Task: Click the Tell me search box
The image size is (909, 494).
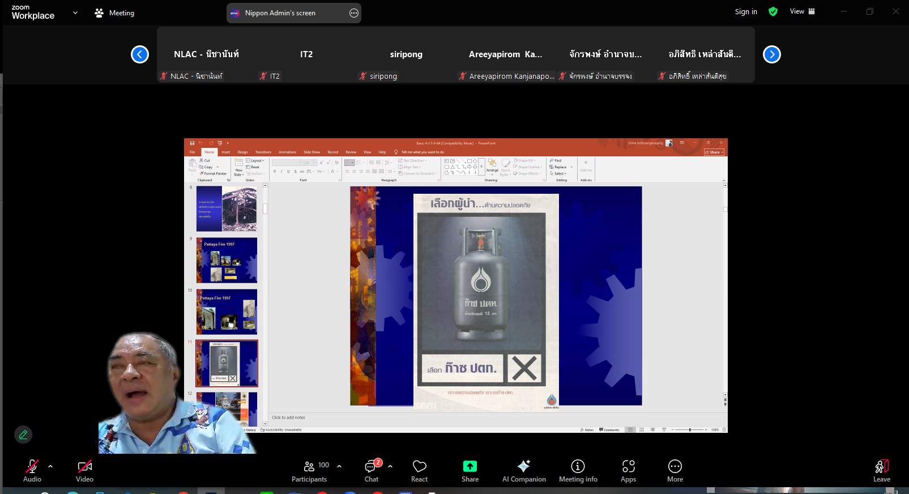Action: (419, 152)
